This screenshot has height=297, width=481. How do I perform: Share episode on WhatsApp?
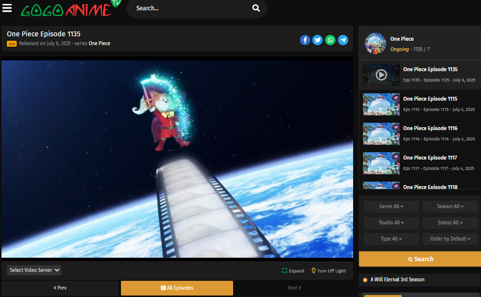[331, 40]
